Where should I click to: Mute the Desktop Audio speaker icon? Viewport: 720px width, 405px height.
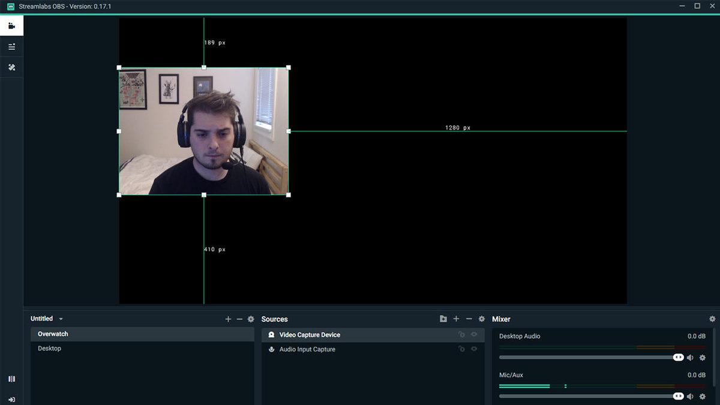pos(690,357)
